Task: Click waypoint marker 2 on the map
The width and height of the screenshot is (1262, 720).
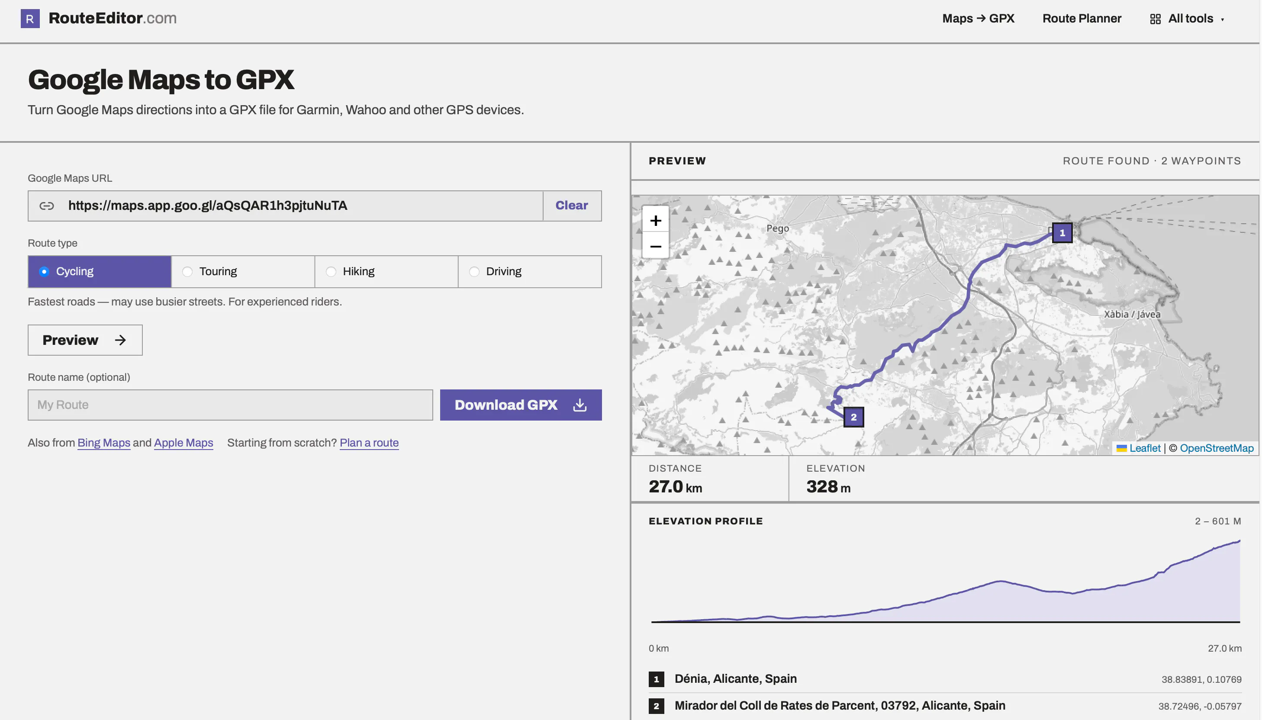Action: pos(853,418)
